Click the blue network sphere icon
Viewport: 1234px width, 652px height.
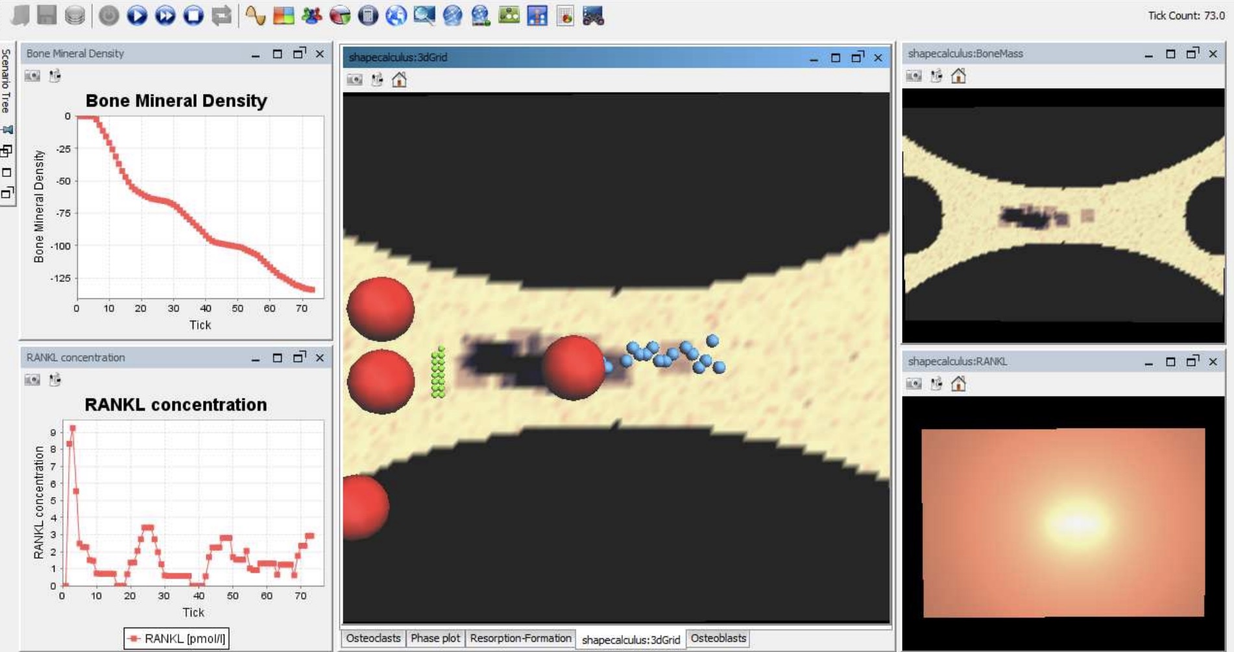pos(452,16)
